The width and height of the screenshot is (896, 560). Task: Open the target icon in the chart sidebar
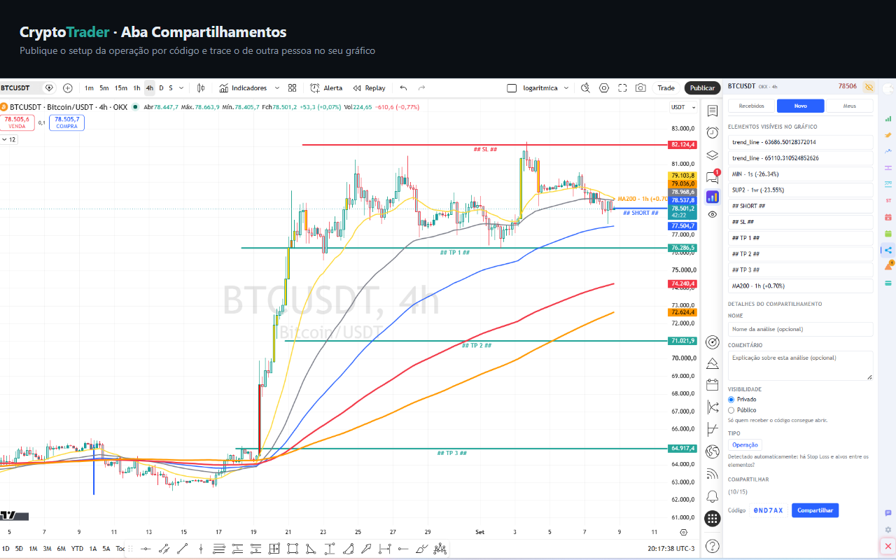713,342
